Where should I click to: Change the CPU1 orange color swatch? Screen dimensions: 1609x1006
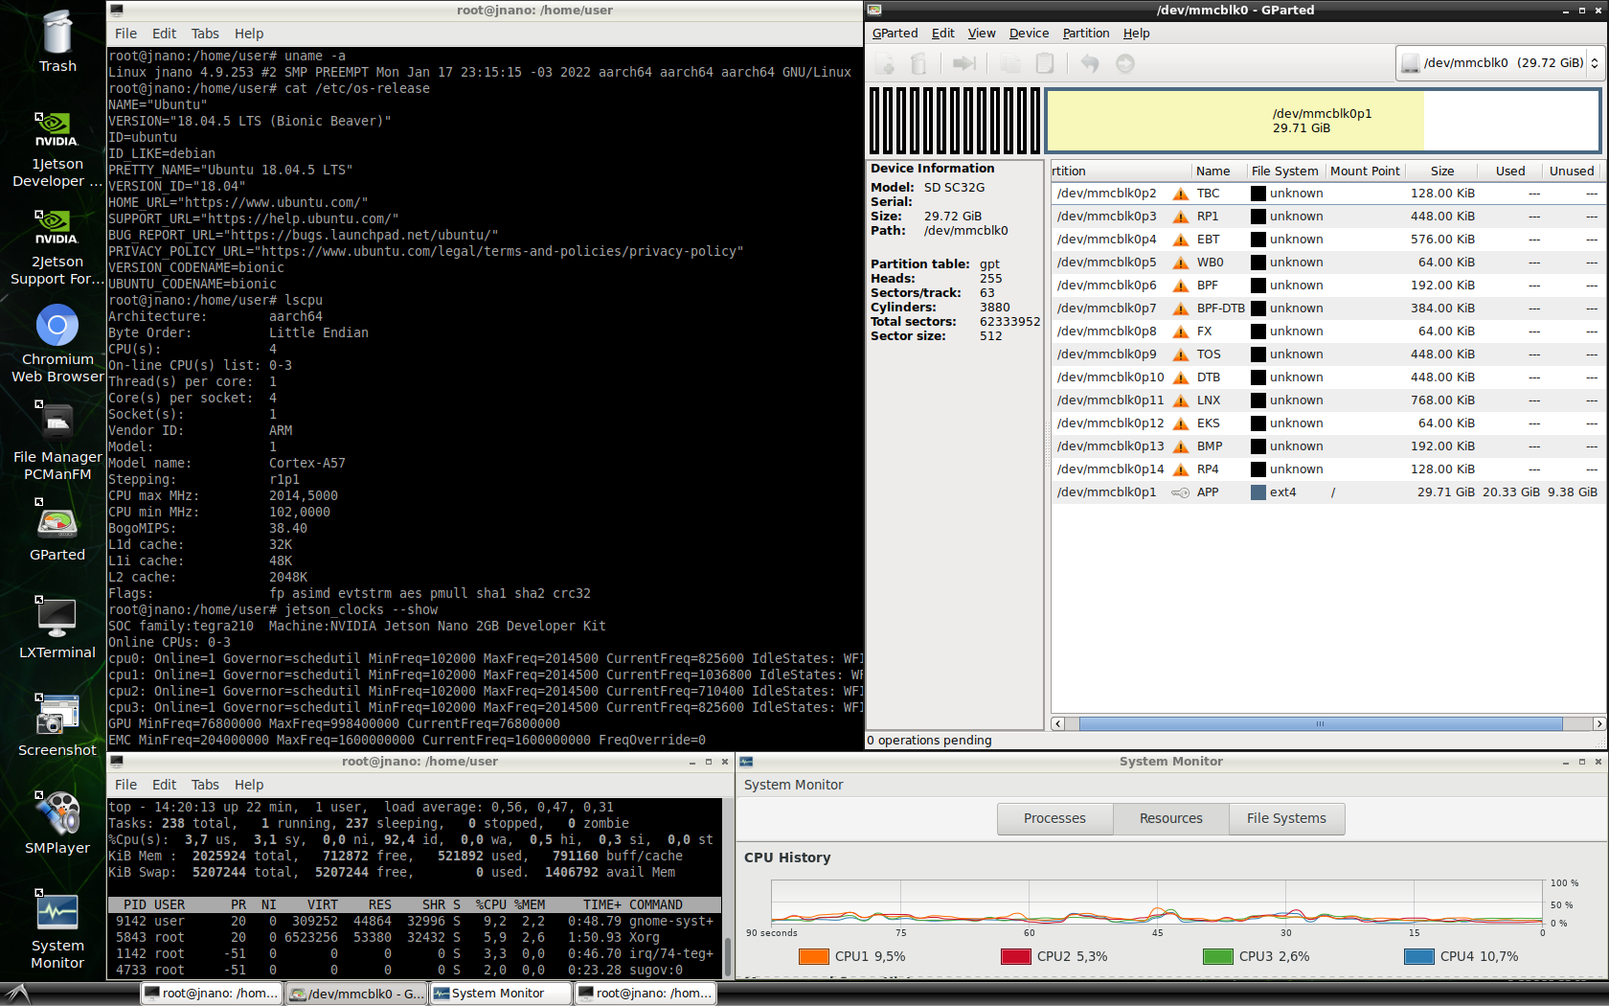(813, 956)
